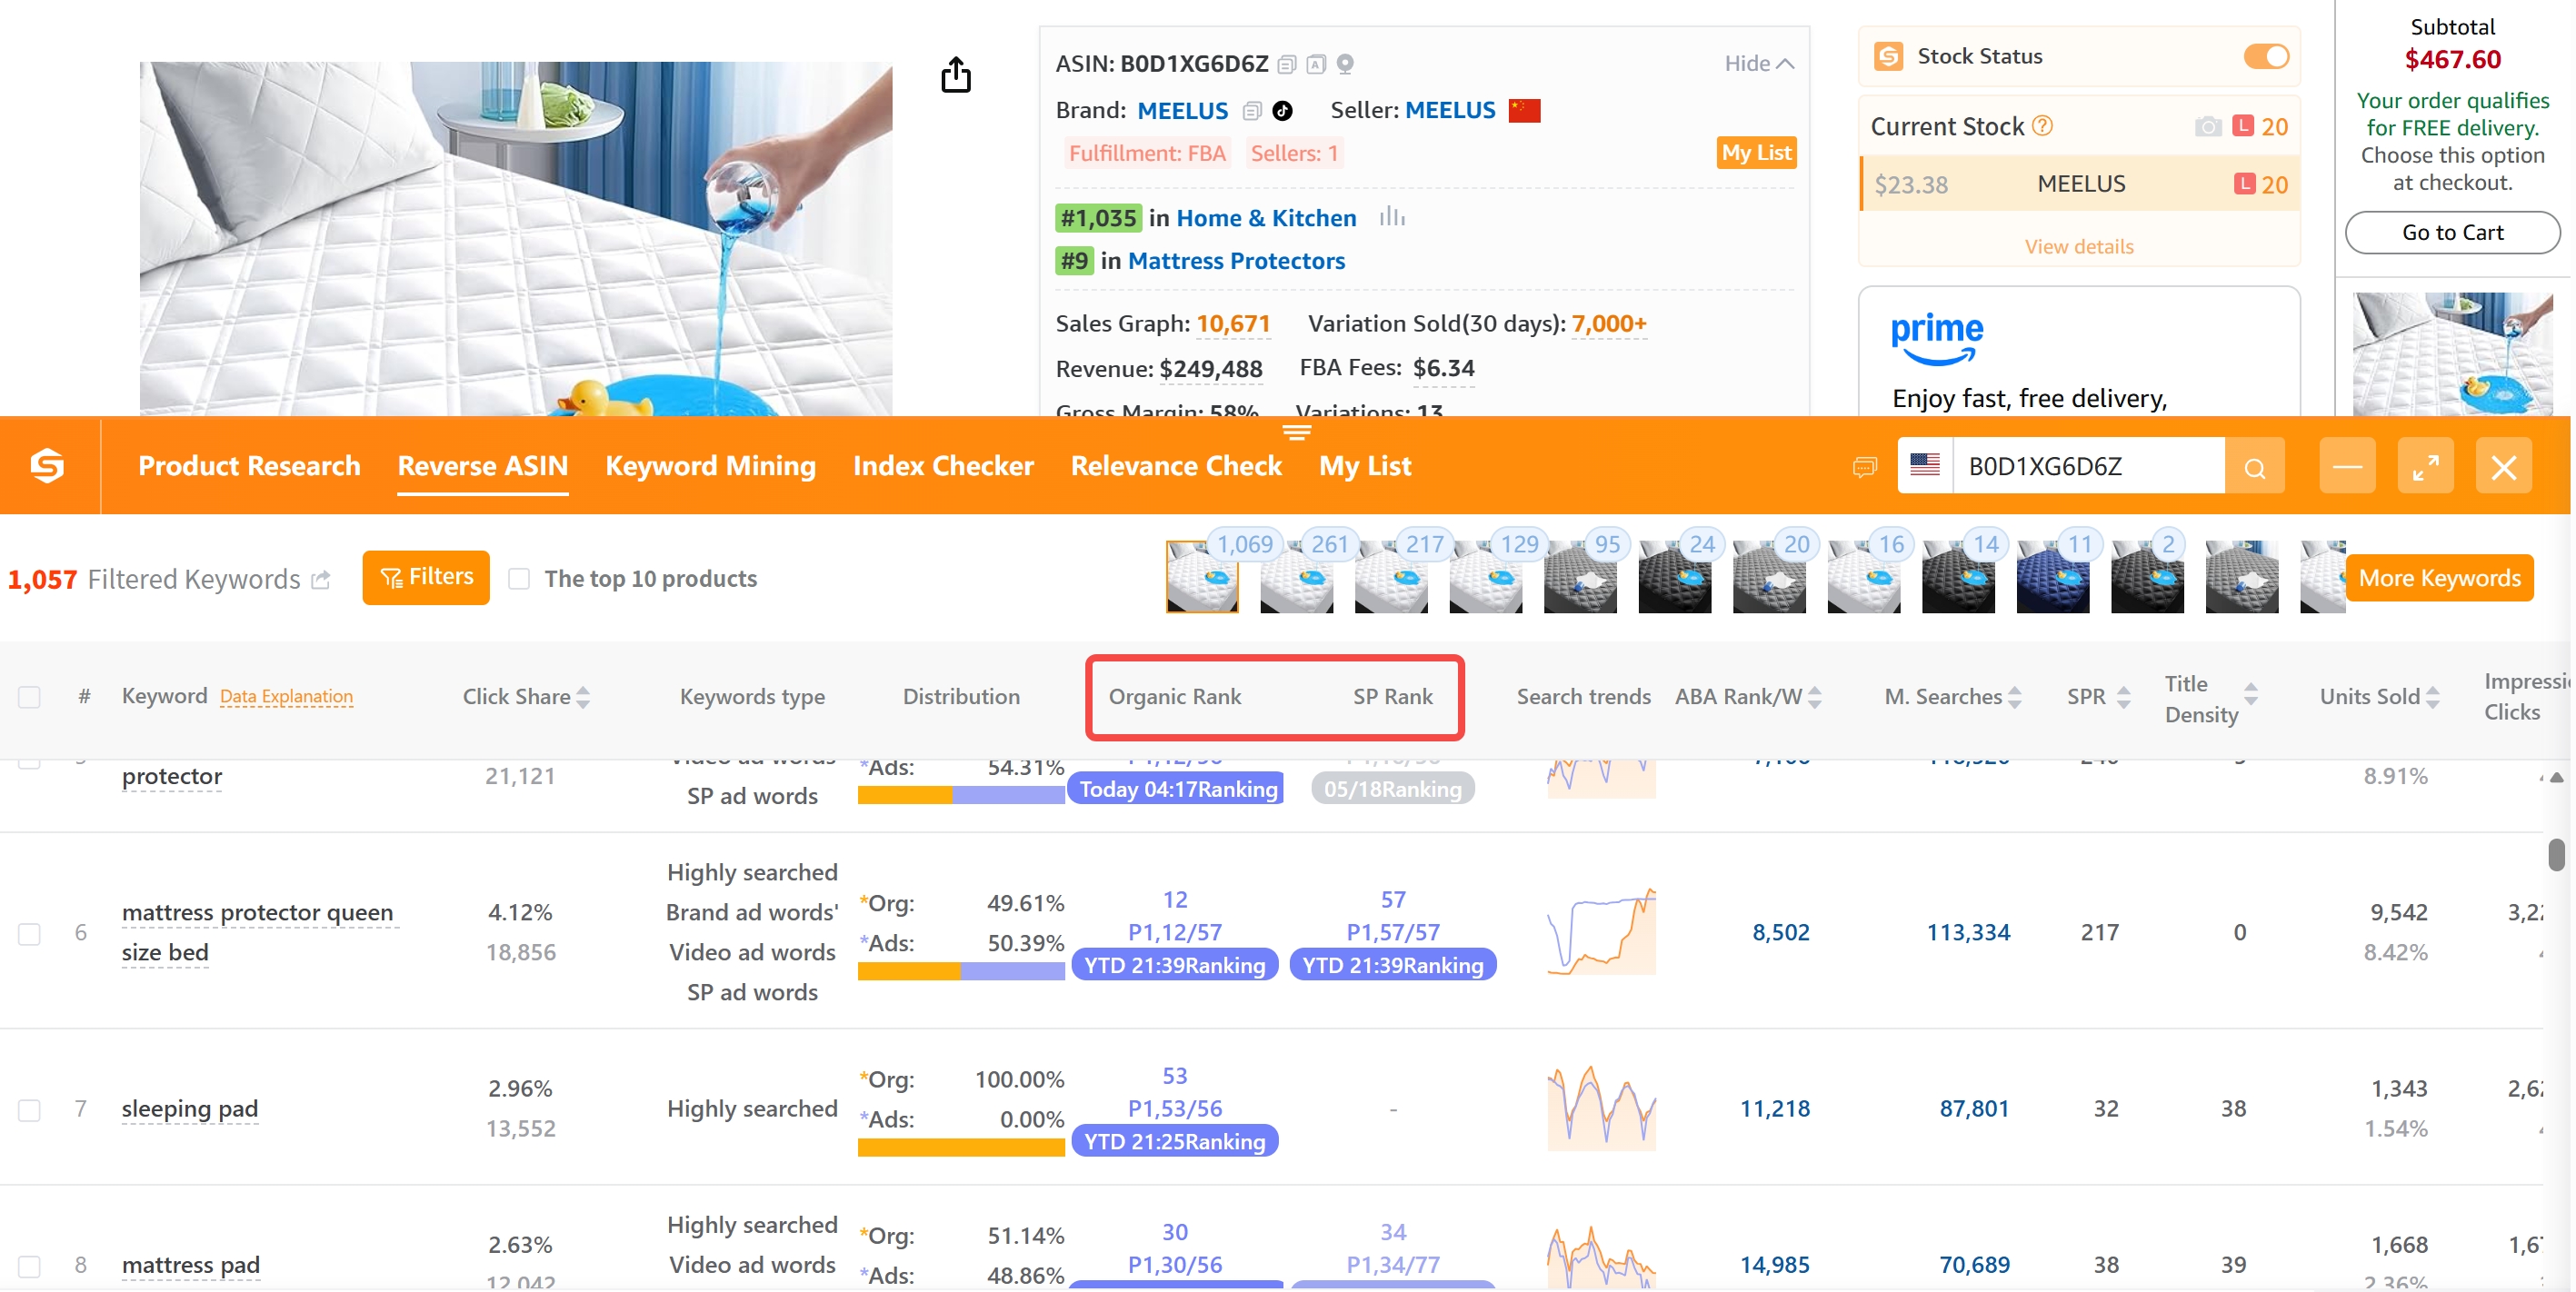The width and height of the screenshot is (2576, 1292).
Task: Click YTD 21:25Ranking badge for sleeping pad
Action: (1174, 1141)
